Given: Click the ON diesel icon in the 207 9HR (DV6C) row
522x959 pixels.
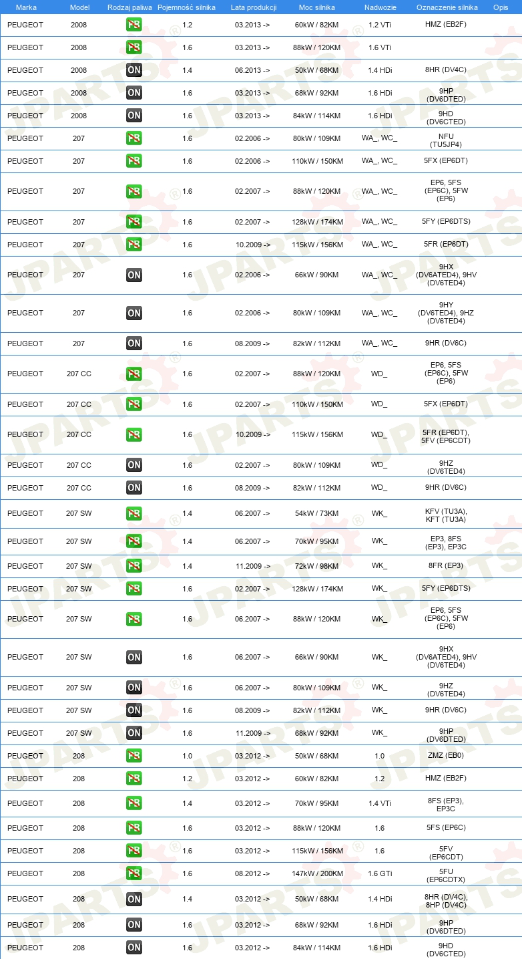Looking at the screenshot, I should (134, 344).
